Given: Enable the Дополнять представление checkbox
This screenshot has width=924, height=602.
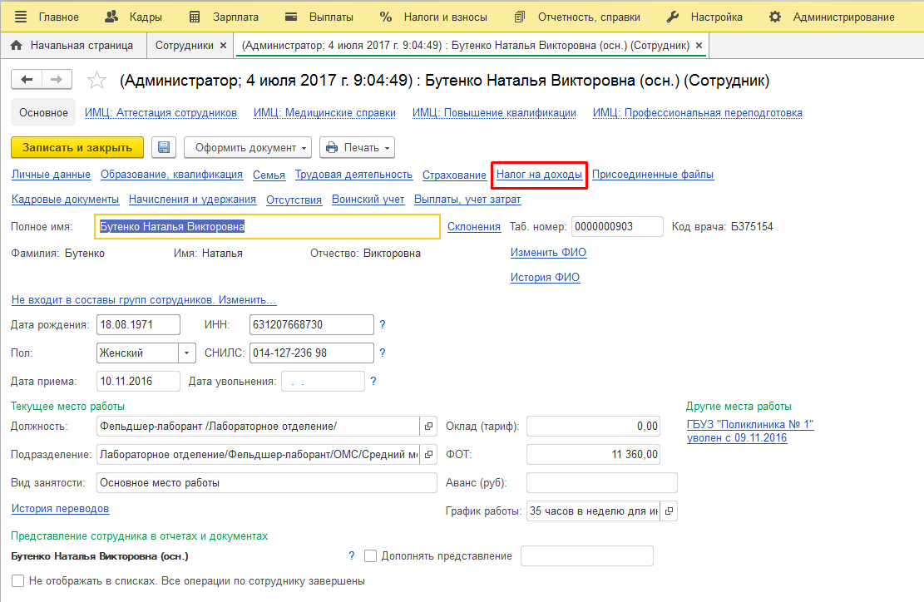Looking at the screenshot, I should pyautogui.click(x=371, y=555).
